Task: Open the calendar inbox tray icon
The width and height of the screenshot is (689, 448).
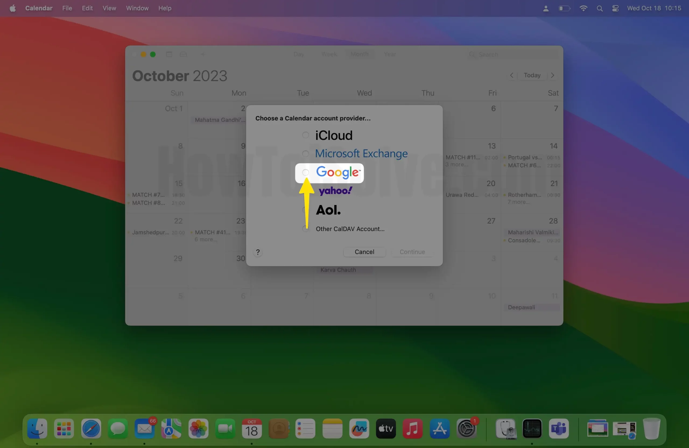Action: (183, 54)
